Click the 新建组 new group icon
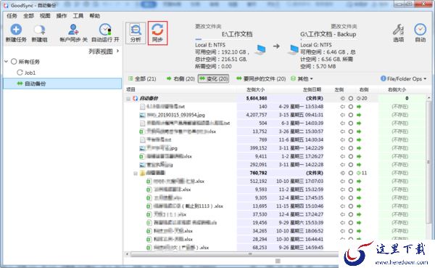The width and height of the screenshot is (435, 268). pyautogui.click(x=39, y=30)
